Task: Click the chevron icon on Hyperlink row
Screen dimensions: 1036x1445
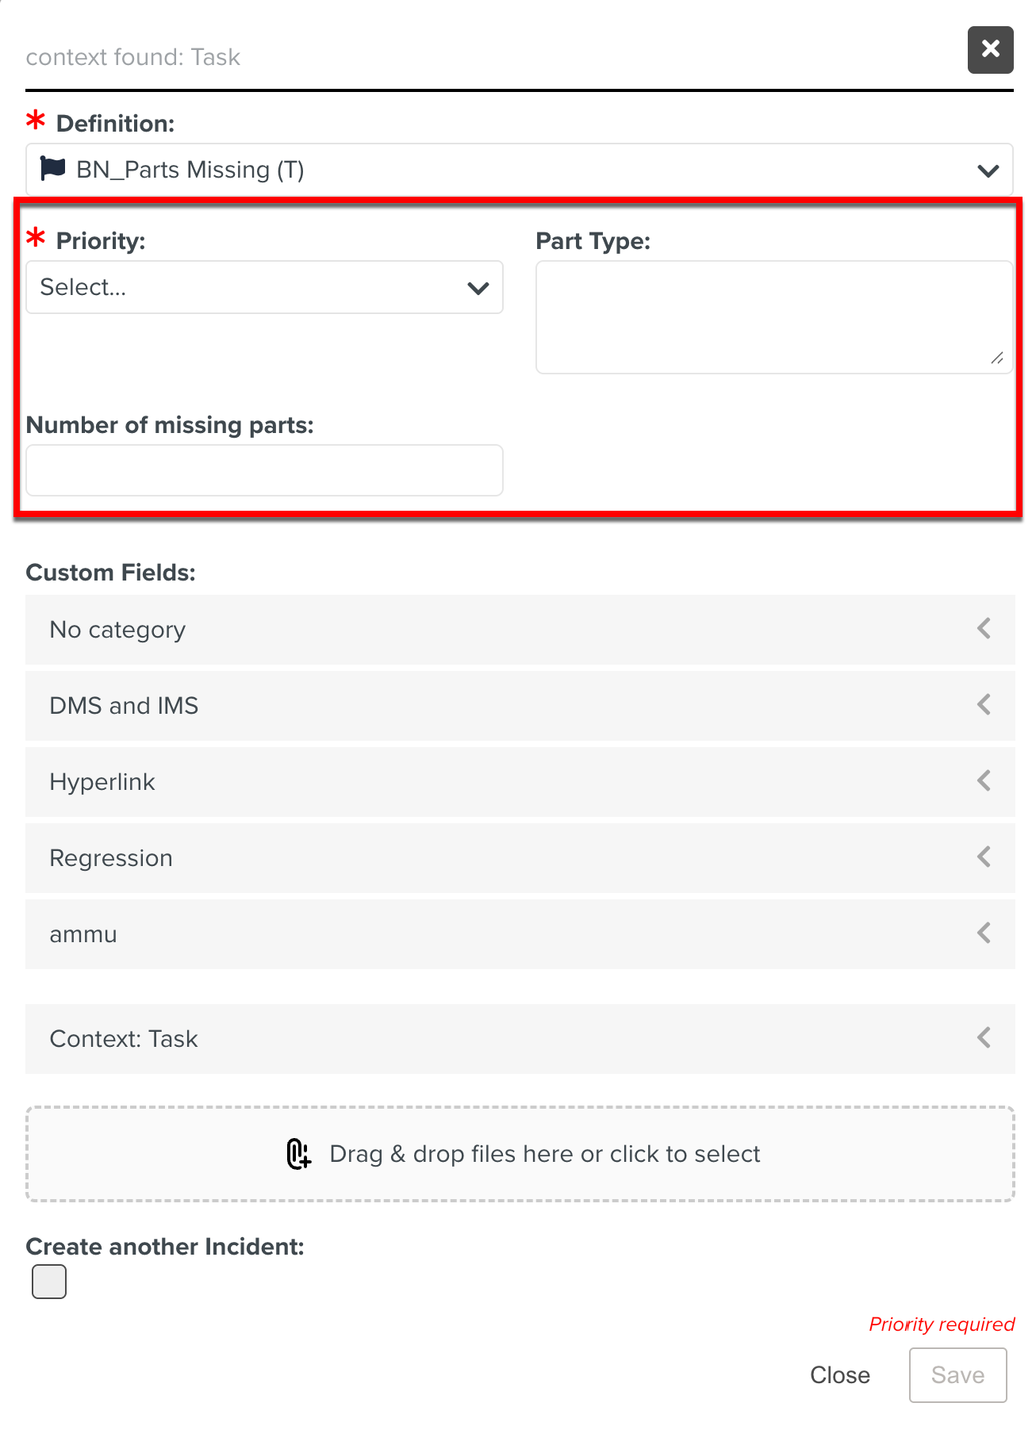Action: [x=984, y=781]
